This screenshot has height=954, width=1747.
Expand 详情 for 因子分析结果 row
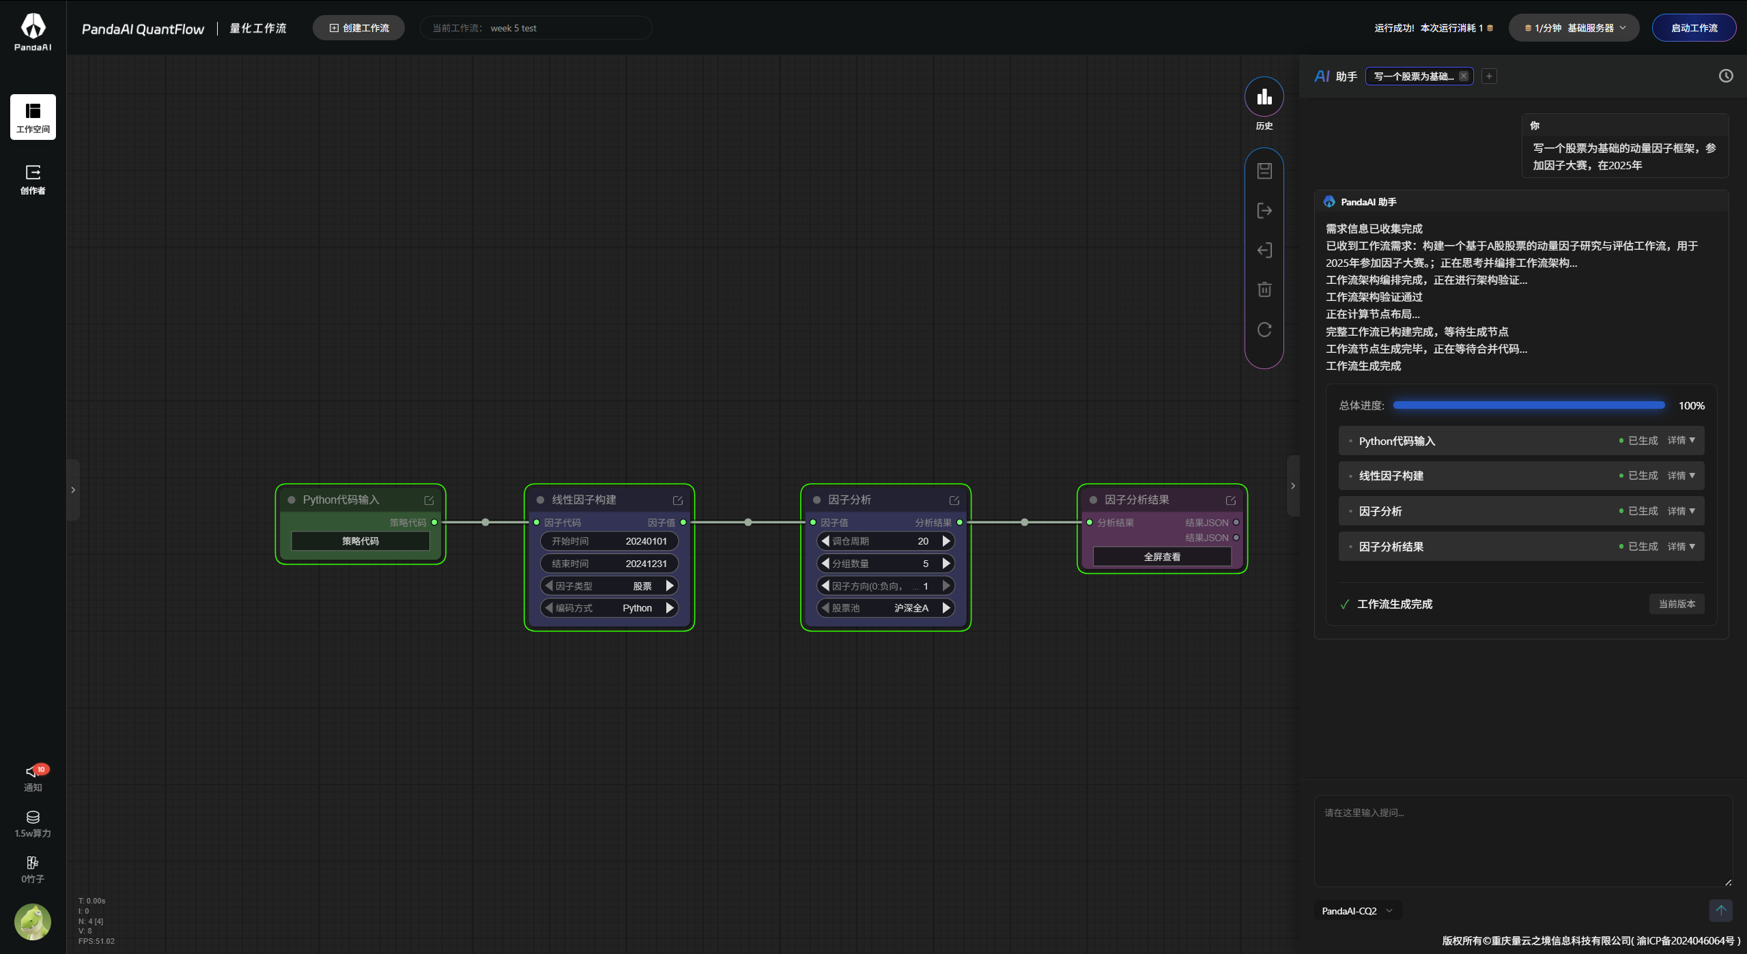(x=1681, y=547)
